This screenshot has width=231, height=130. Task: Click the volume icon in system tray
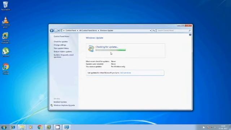click(215, 127)
